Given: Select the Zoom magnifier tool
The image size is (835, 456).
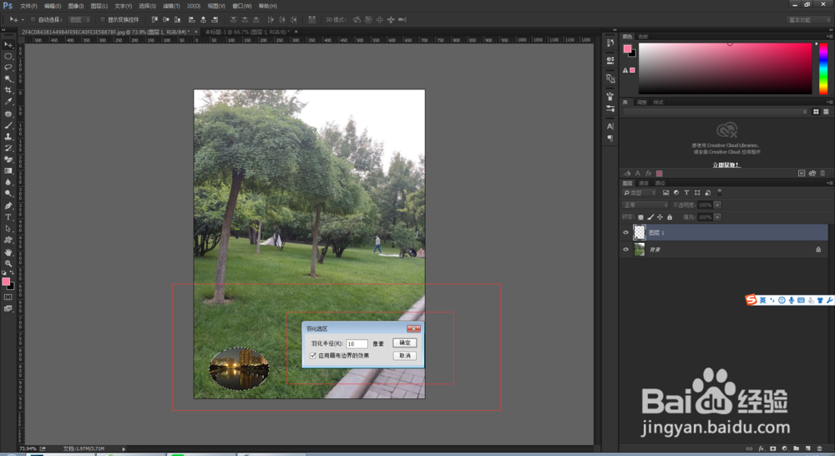Looking at the screenshot, I should point(8,263).
